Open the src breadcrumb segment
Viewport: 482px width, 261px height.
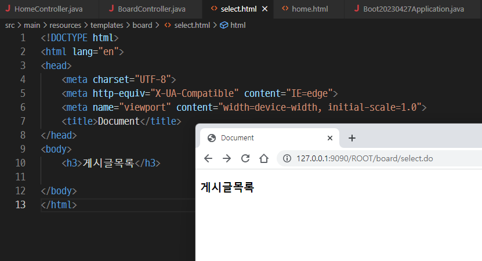coord(10,25)
